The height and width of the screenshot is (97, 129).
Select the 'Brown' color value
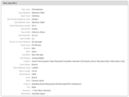34,77
